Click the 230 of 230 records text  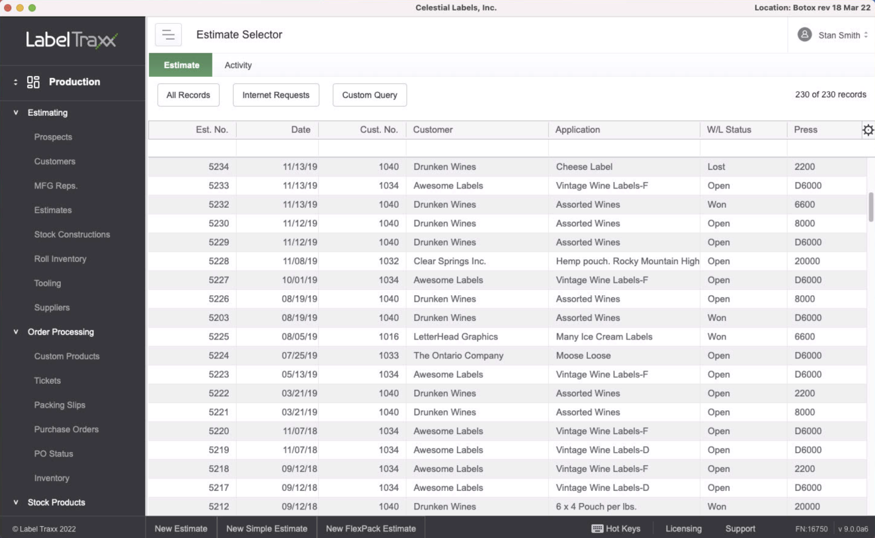pos(831,95)
